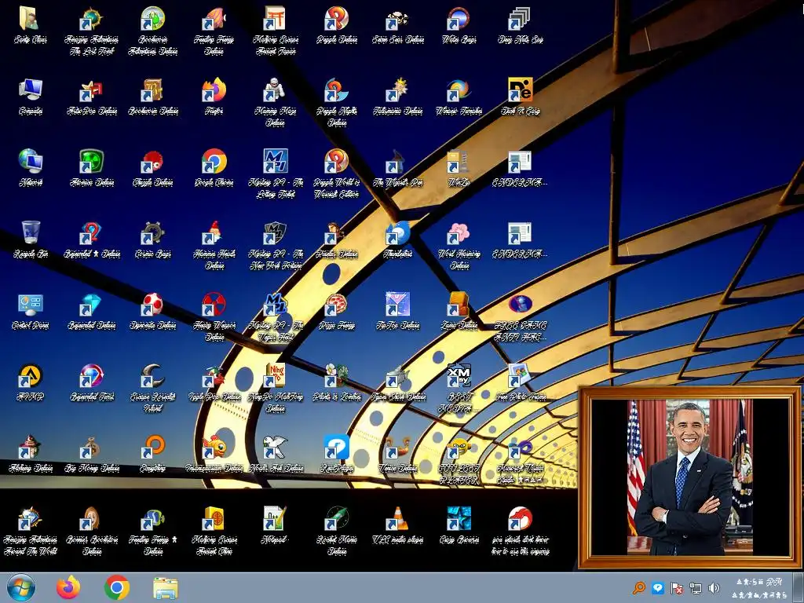Open the Heavy Weapon Deluxe shortcut
Viewport: 804px width, 603px height.
(x=214, y=316)
